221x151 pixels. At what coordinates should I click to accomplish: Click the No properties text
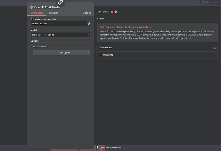[40, 46]
